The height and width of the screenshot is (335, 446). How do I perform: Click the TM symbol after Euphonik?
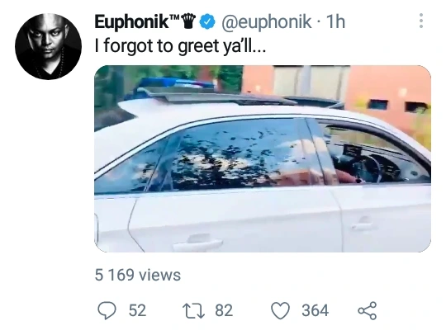tap(174, 17)
